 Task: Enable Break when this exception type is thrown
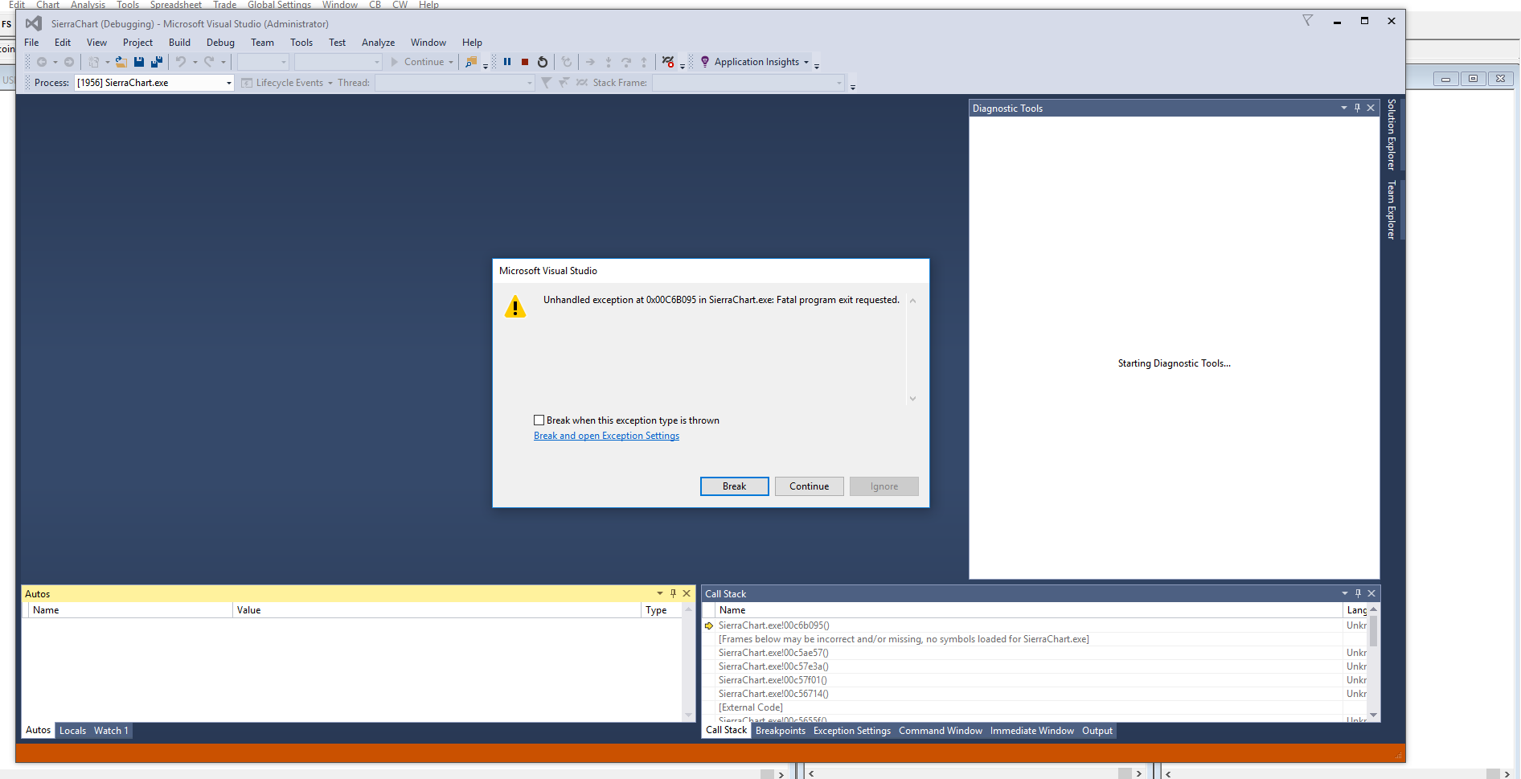[539, 420]
